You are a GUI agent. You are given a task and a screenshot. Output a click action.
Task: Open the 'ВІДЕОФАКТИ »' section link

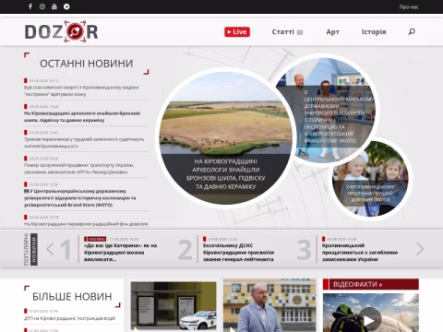coord(357,284)
